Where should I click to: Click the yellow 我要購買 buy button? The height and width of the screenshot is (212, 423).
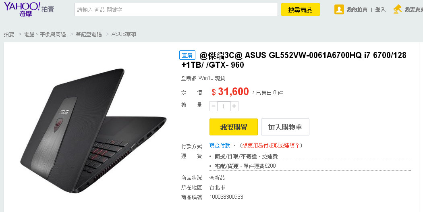[x=234, y=127]
